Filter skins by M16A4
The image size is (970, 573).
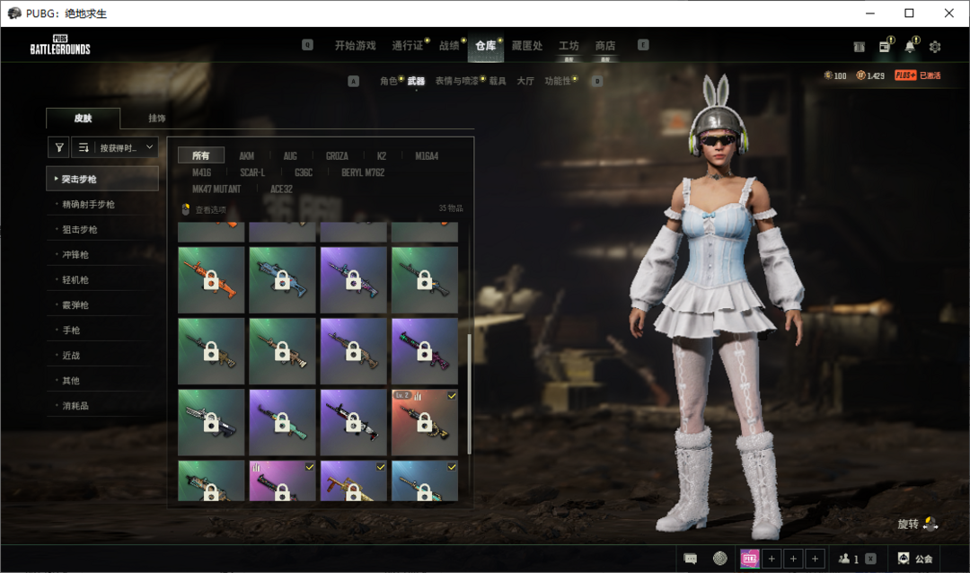pos(427,156)
